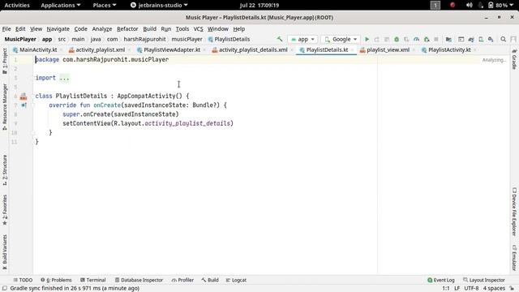The image size is (519, 292).
Task: Click the Profile app icon in toolbar
Action: pyautogui.click(x=416, y=39)
